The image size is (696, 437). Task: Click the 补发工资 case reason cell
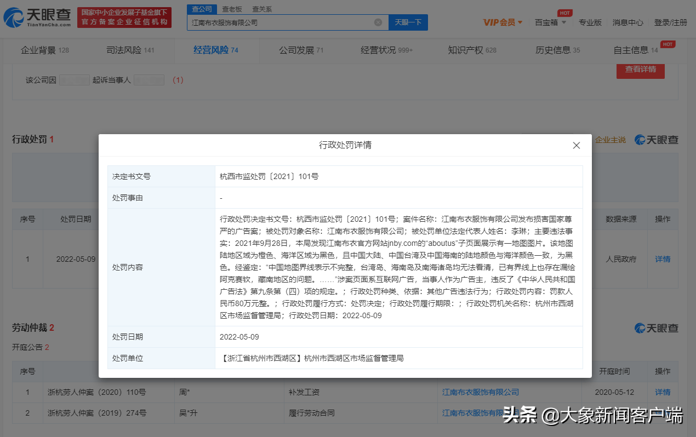tap(304, 392)
